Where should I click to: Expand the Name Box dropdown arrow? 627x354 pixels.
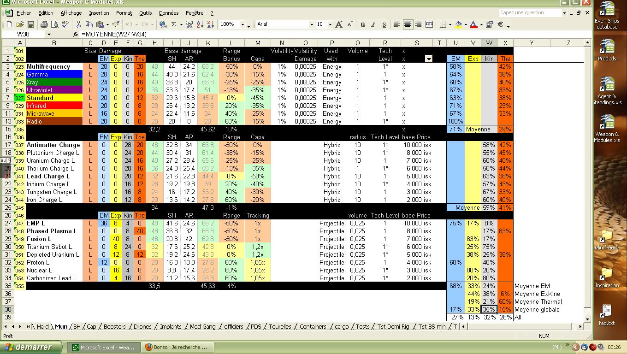click(x=49, y=34)
